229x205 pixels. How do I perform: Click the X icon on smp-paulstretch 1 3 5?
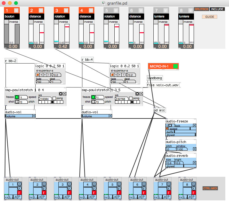click(141, 94)
